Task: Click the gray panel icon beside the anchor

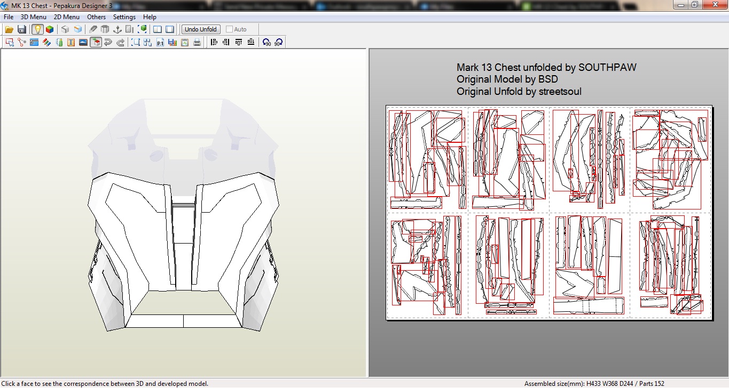Action: click(x=129, y=29)
